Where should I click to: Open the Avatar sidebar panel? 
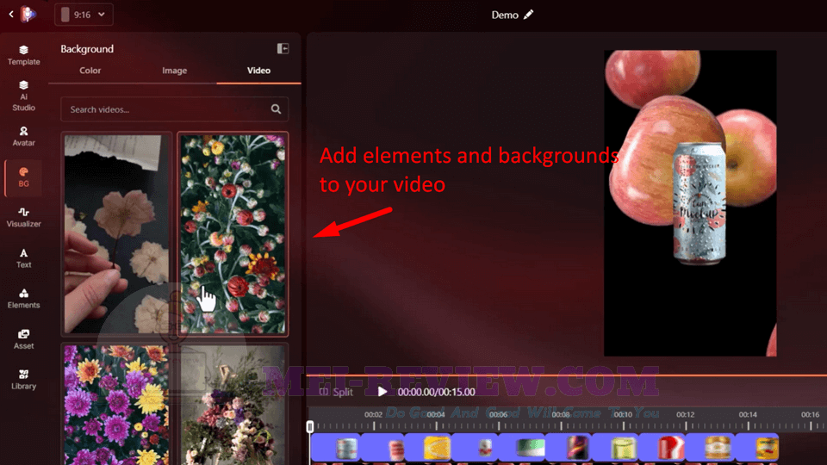[x=24, y=136]
